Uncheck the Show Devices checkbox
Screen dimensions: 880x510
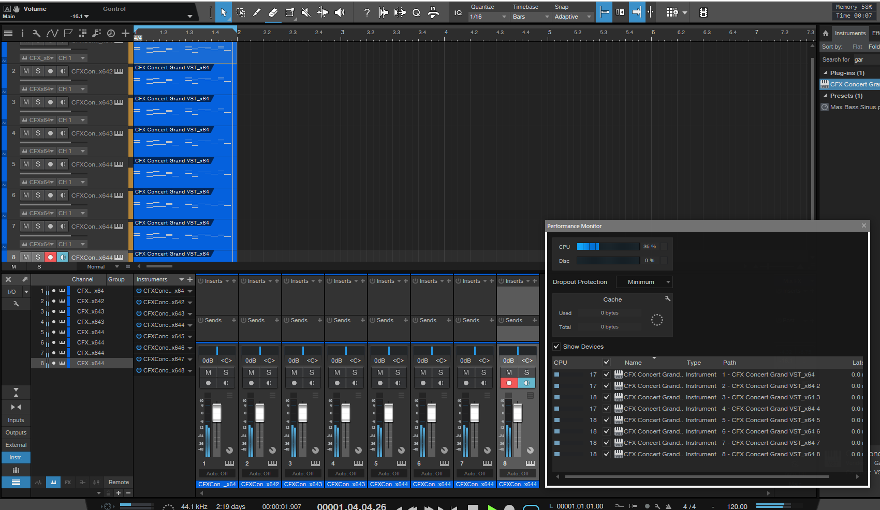coord(556,347)
